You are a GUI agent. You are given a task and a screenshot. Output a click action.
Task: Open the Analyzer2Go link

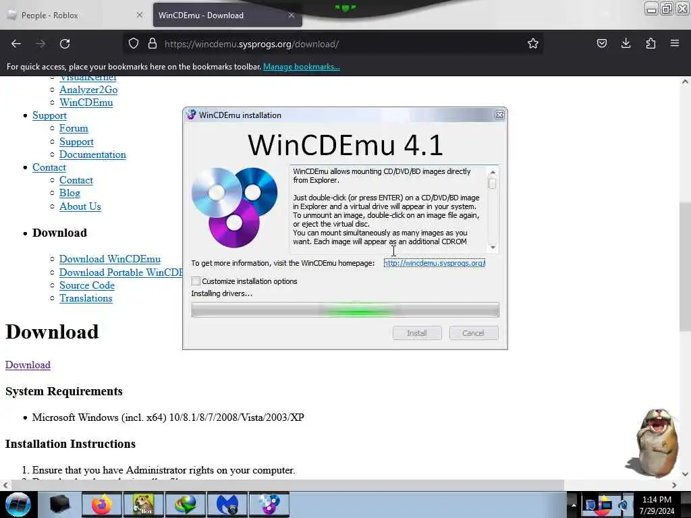tap(88, 90)
